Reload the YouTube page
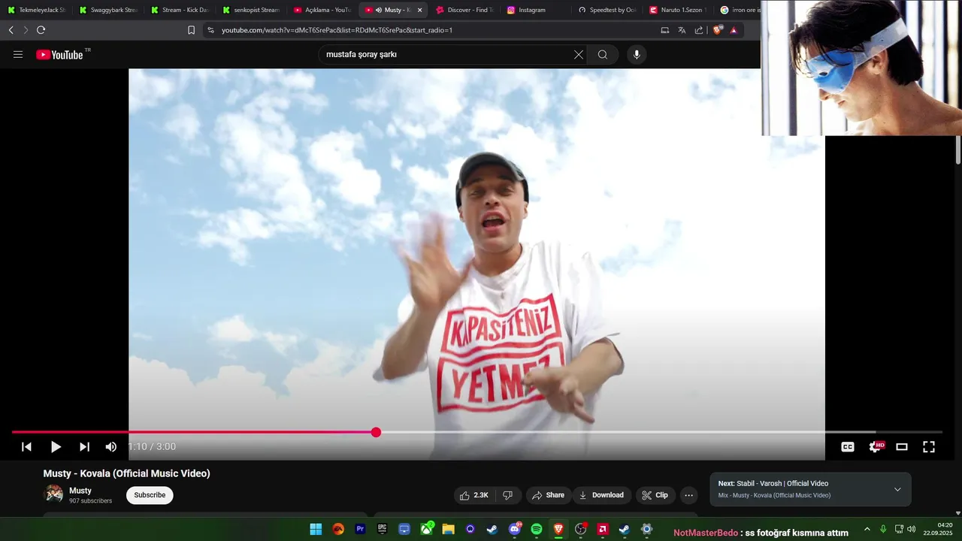Image resolution: width=962 pixels, height=541 pixels. coord(41,30)
